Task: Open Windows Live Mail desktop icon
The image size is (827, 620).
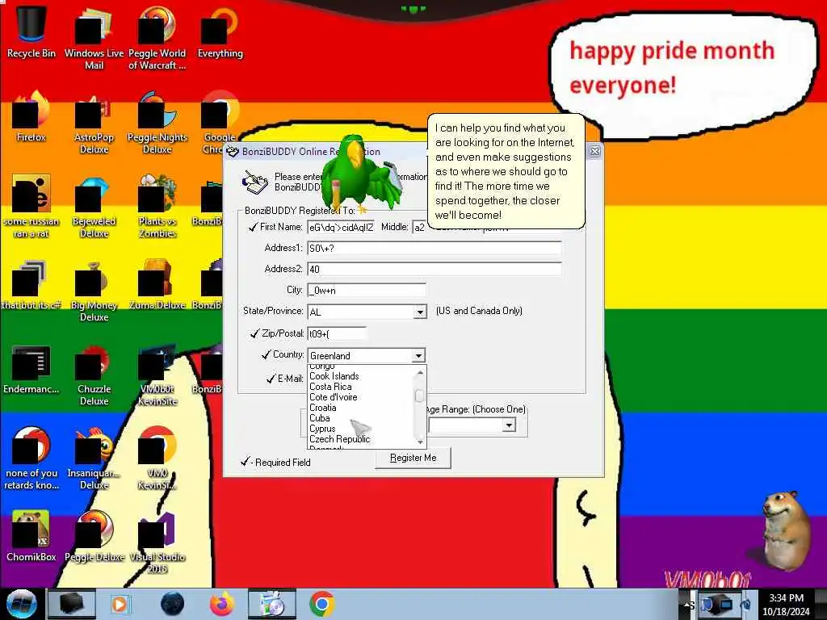Action: (94, 38)
